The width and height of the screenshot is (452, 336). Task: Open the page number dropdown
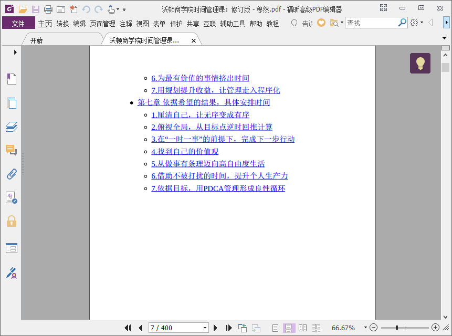[x=205, y=328]
